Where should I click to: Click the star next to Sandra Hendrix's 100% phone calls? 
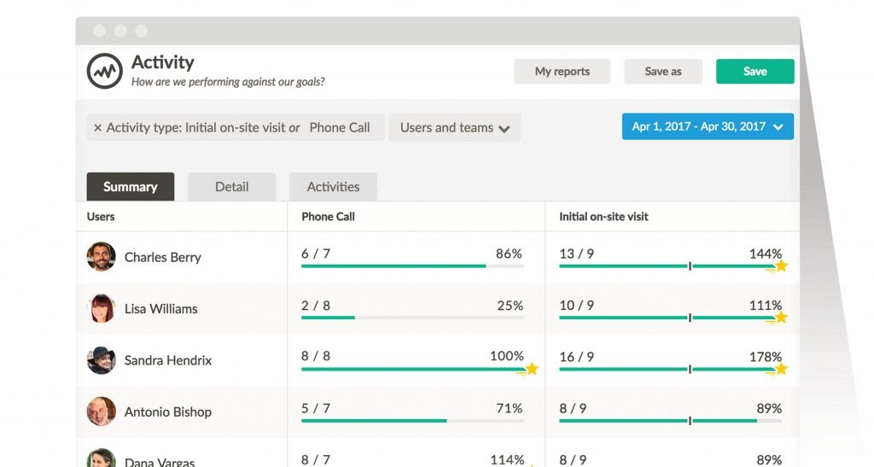tap(533, 369)
